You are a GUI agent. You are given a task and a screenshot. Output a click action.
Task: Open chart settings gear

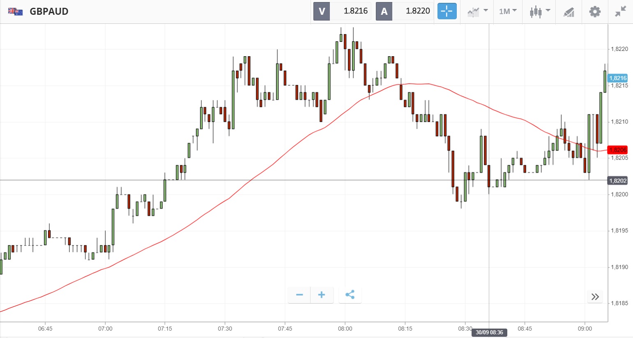pos(595,11)
